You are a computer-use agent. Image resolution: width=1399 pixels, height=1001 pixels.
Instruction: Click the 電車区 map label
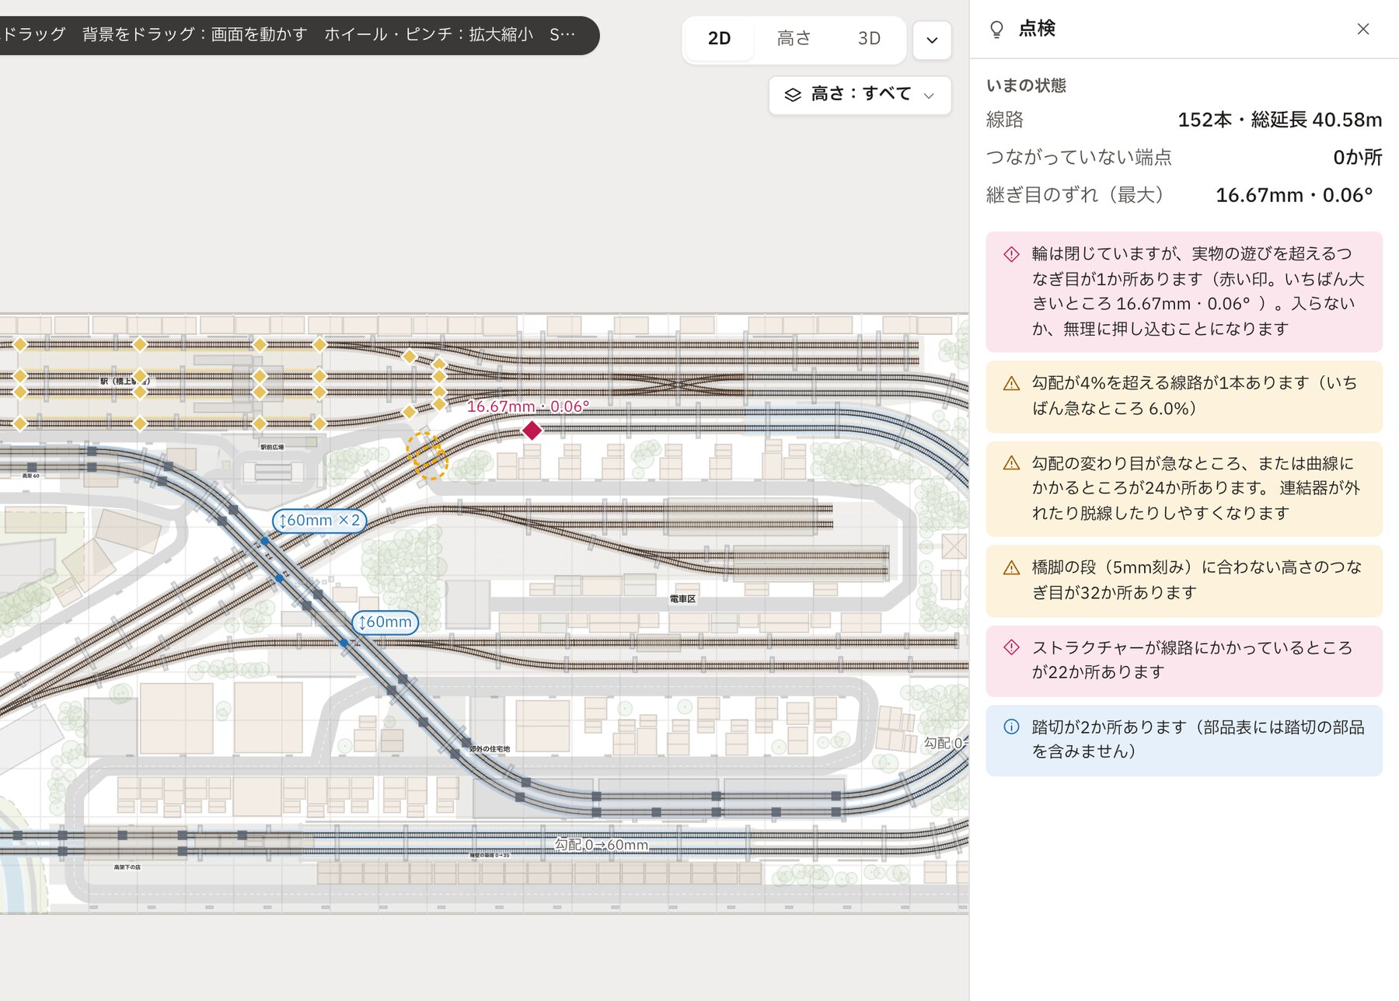pos(682,598)
